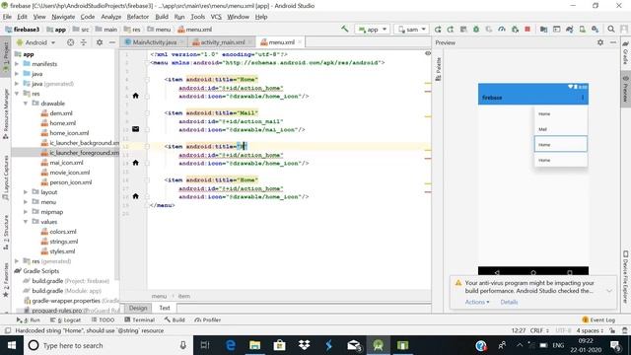Screen dimensions: 631x355
Task: Hide the Project panel with minus icon
Action: pos(112,42)
